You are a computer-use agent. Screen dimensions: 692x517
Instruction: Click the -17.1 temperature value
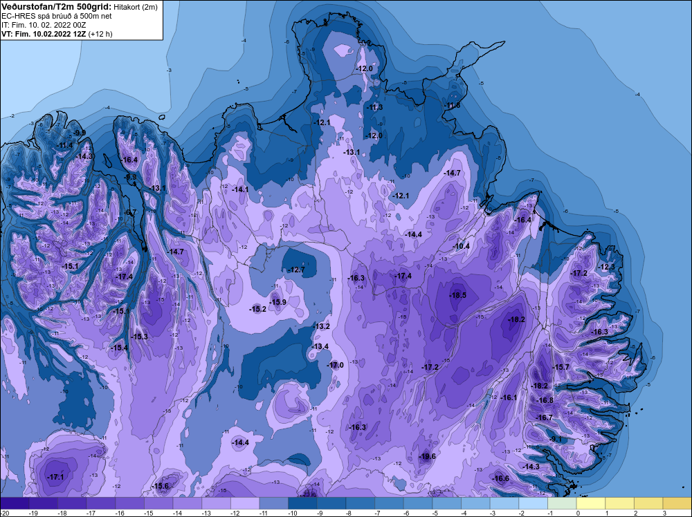(x=55, y=477)
